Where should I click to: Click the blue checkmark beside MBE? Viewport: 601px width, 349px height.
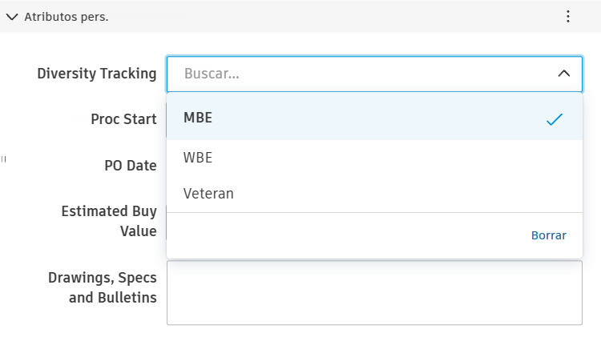coord(555,119)
